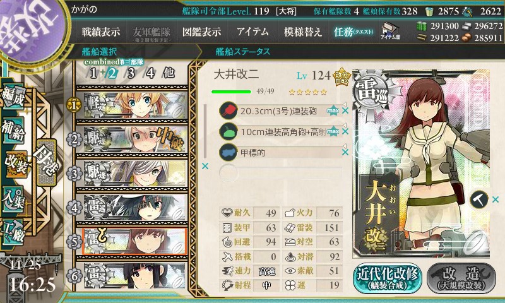This screenshot has width=505, height=303.
Task: Open the 入渠 docking repair side icon
Action: point(13,199)
